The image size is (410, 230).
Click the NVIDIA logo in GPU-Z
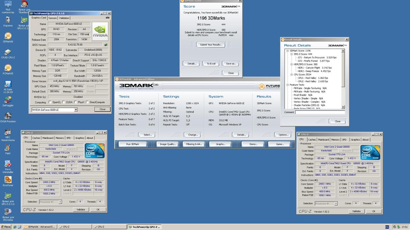[x=100, y=31]
